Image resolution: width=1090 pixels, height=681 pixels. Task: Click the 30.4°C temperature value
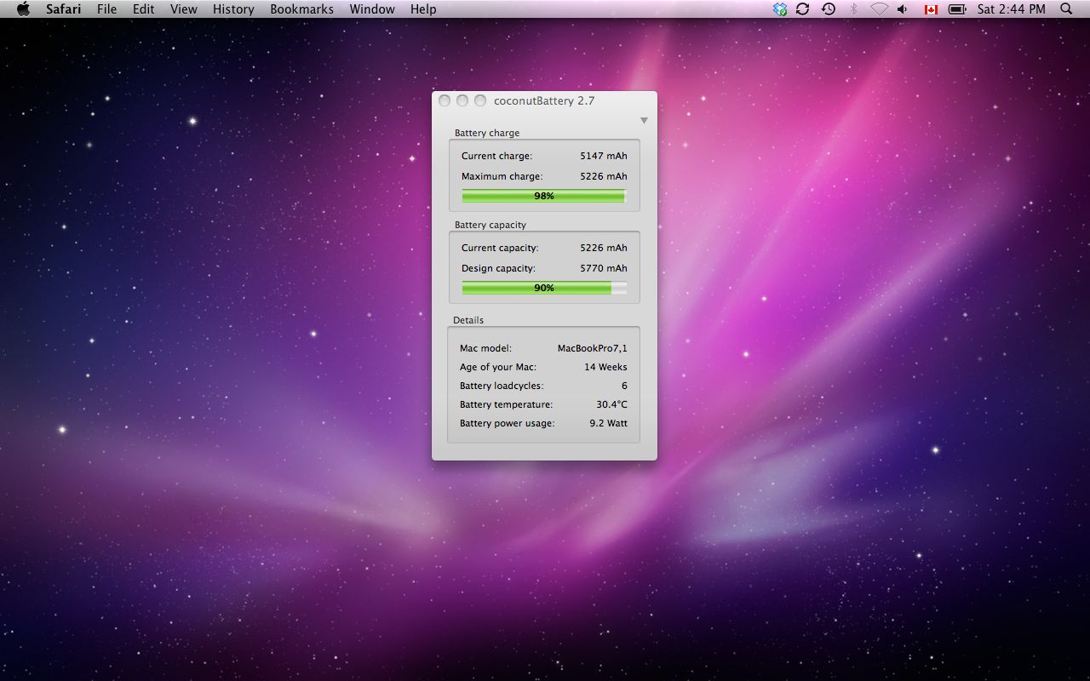(x=611, y=404)
